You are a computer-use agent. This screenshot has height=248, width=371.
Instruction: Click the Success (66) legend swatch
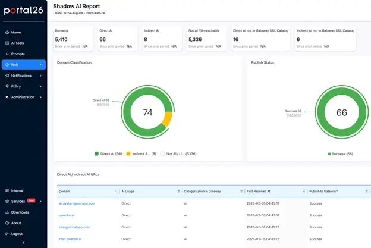[x=329, y=154]
